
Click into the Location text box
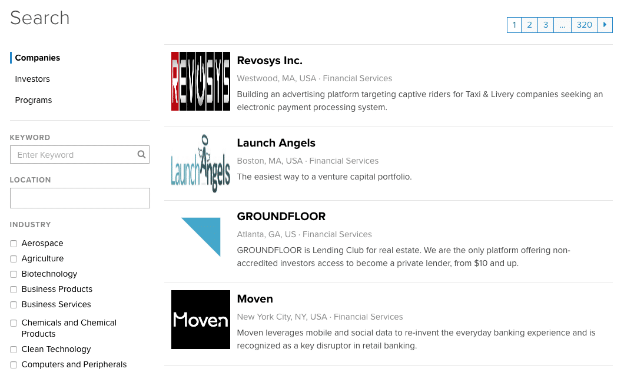80,198
